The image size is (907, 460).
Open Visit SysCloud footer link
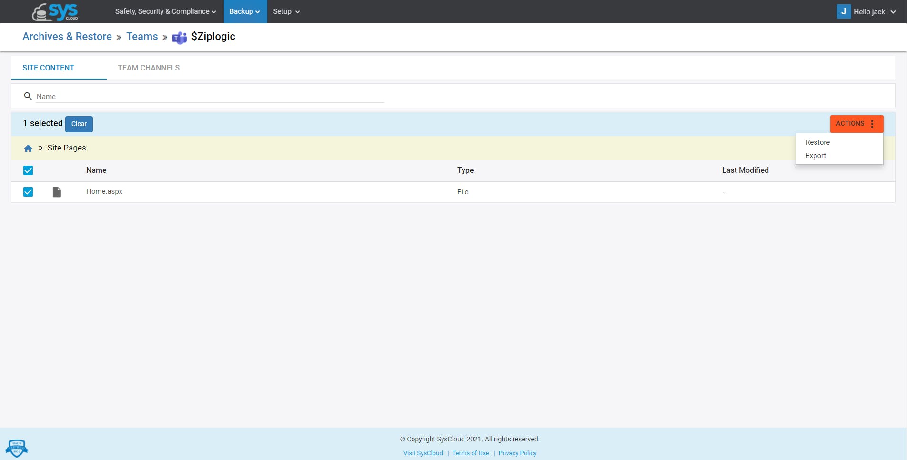point(423,453)
